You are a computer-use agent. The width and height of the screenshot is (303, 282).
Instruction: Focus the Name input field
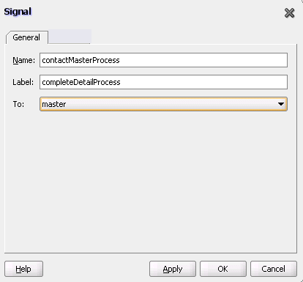point(163,60)
